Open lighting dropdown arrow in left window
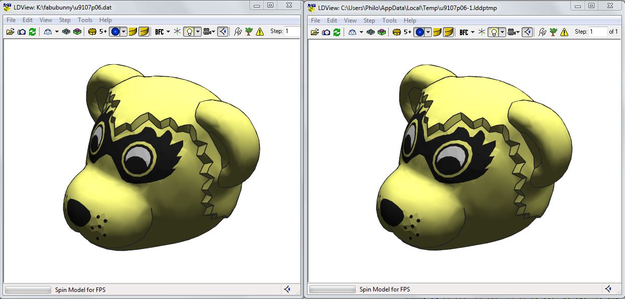 coord(198,32)
